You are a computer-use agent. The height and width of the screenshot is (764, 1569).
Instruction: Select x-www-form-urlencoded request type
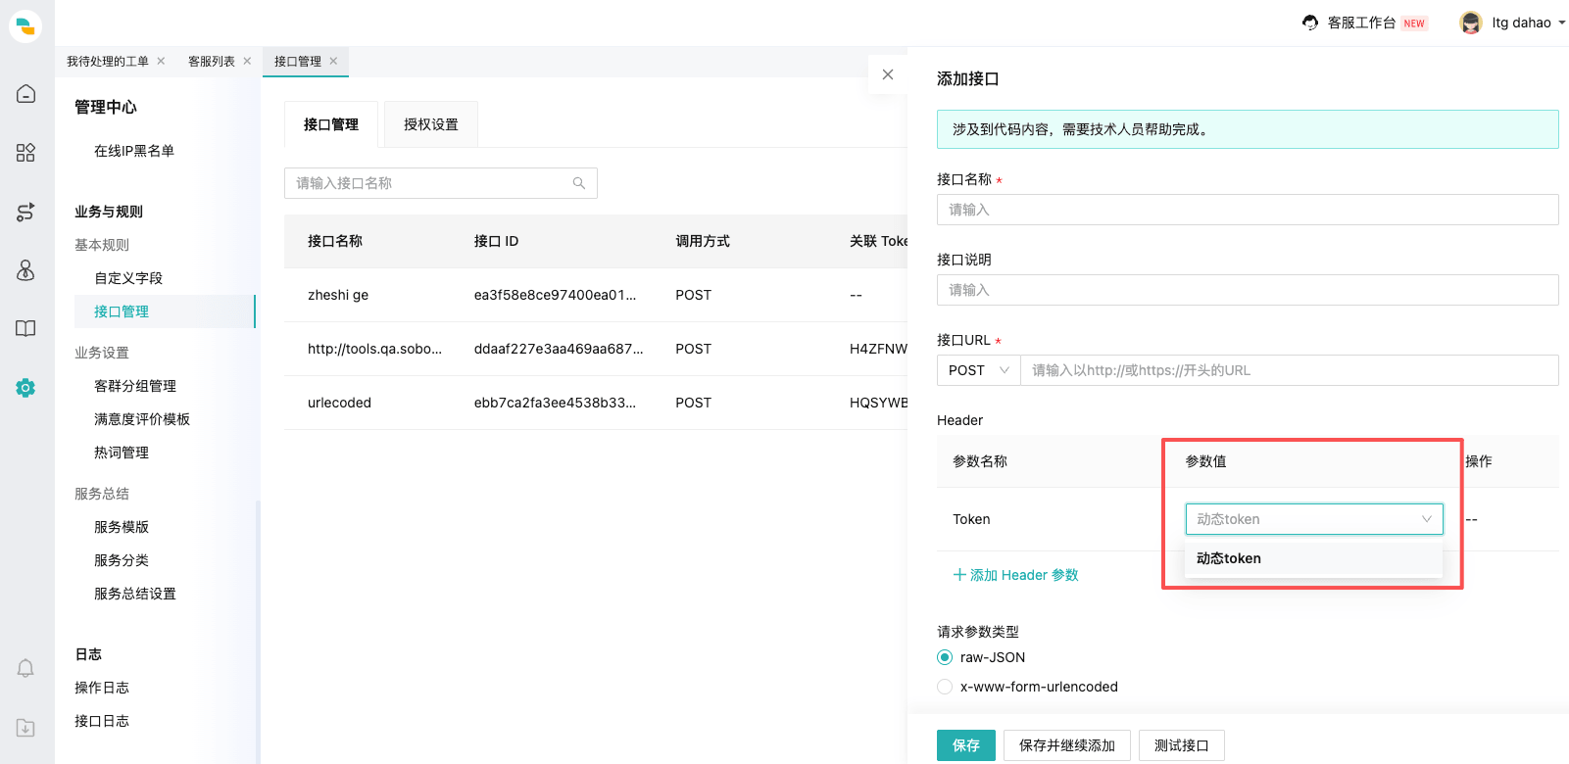point(945,687)
